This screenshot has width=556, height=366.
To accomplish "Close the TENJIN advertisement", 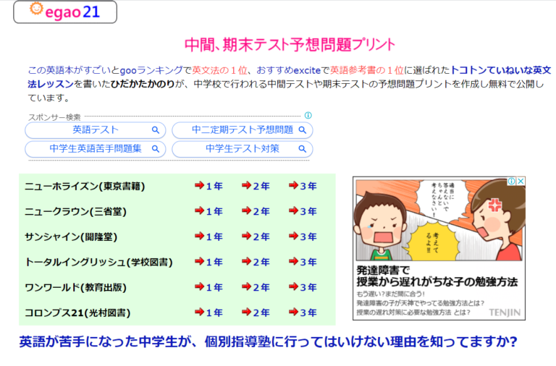I will tap(521, 181).
